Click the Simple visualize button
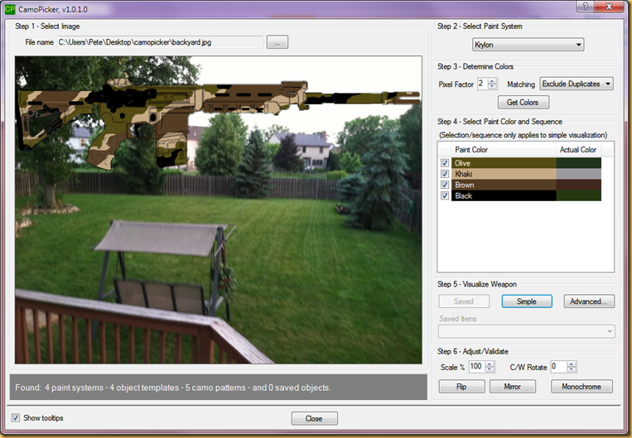 [527, 301]
